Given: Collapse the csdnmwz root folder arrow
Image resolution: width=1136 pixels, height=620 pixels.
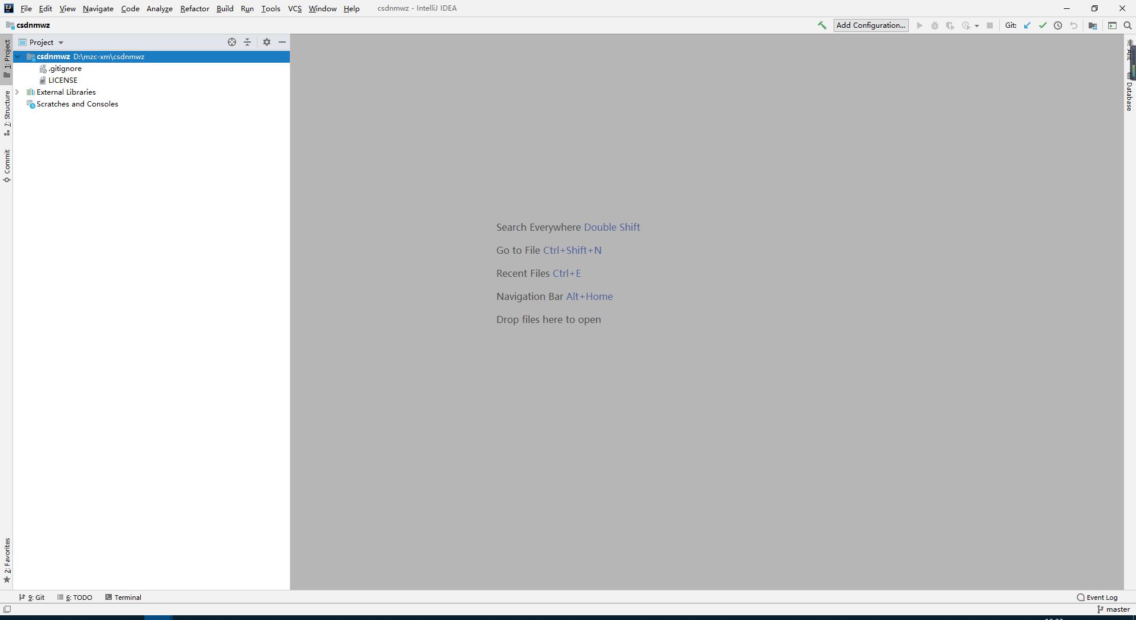Looking at the screenshot, I should [x=18, y=57].
